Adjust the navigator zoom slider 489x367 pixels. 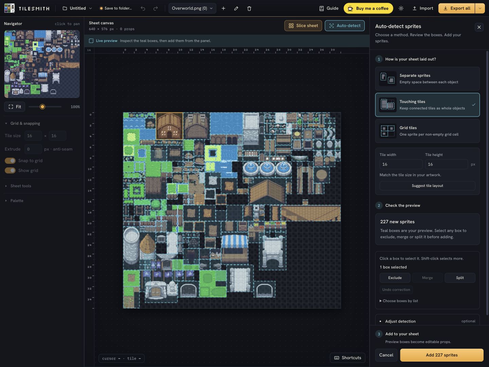point(42,107)
